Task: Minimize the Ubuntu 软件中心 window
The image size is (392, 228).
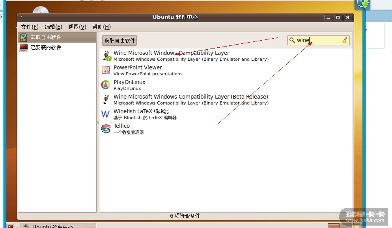Action: tap(328, 17)
